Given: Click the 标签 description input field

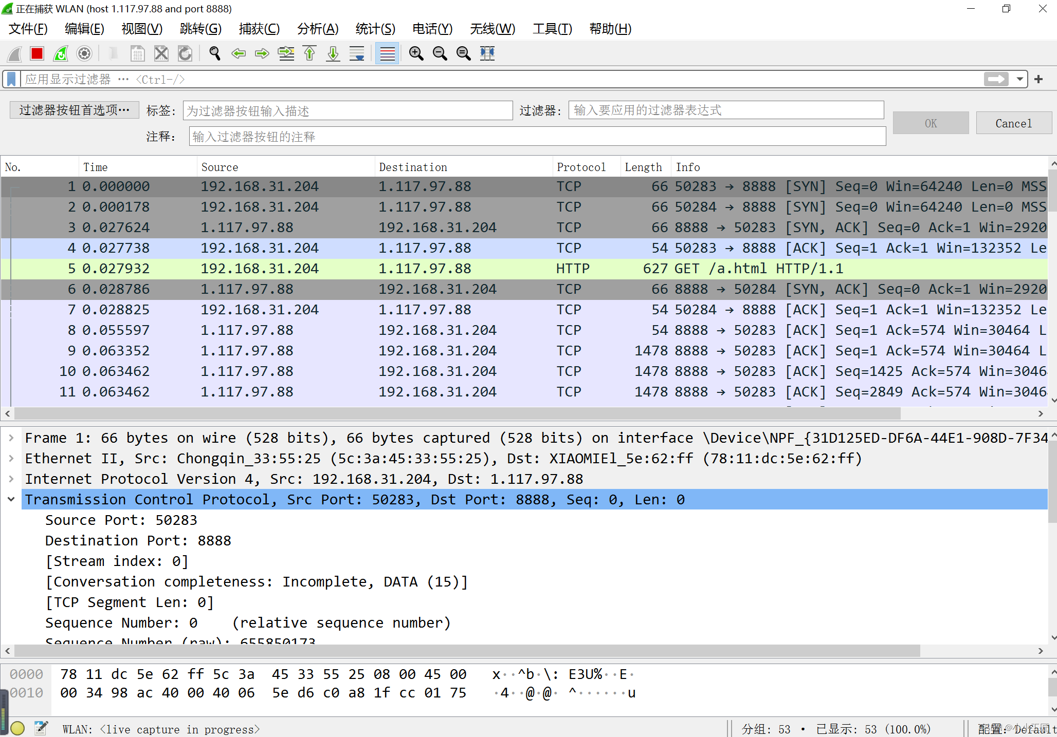Looking at the screenshot, I should (348, 110).
